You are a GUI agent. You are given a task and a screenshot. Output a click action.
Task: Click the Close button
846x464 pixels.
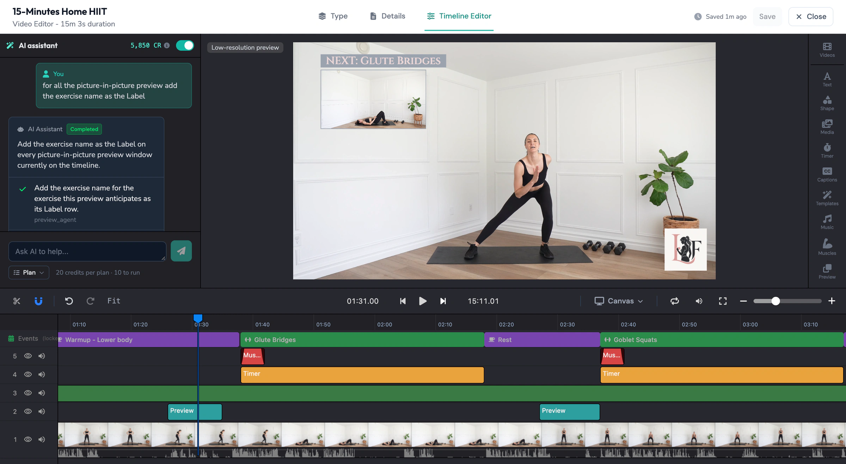coord(811,17)
